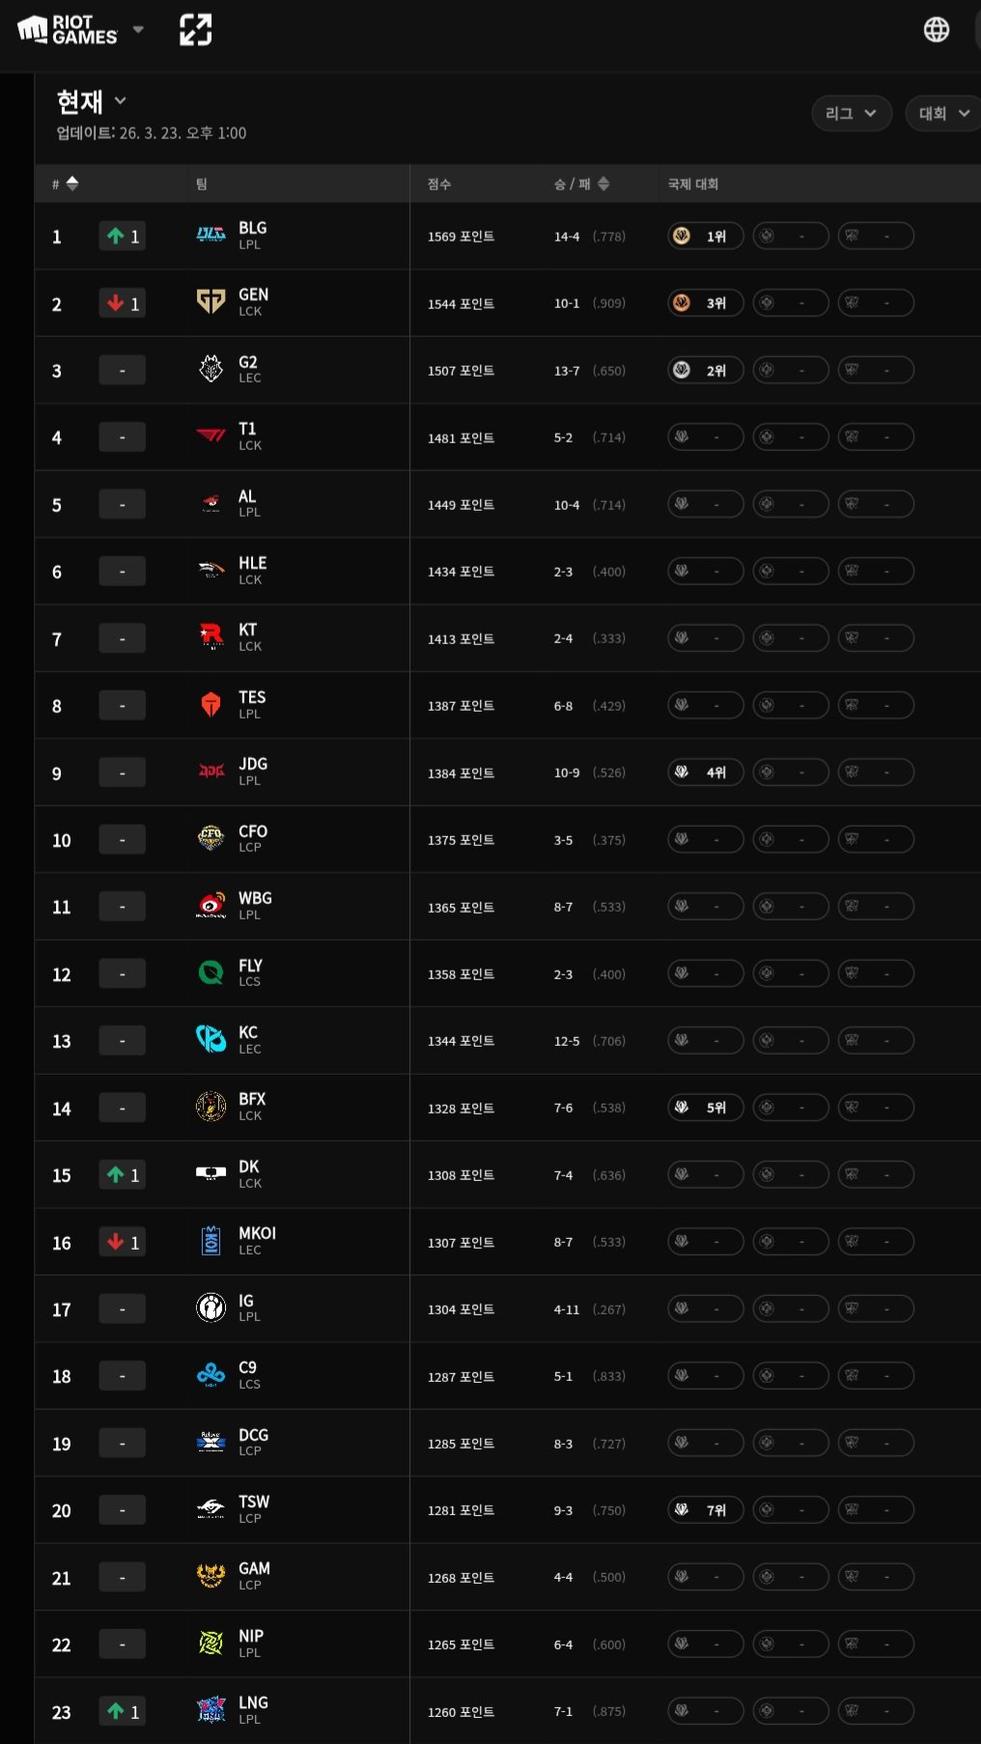981x1744 pixels.
Task: Click the T1 team logo
Action: tap(210, 436)
